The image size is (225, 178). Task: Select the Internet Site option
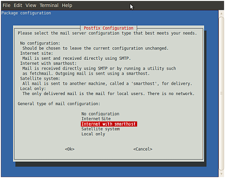coord(96,119)
